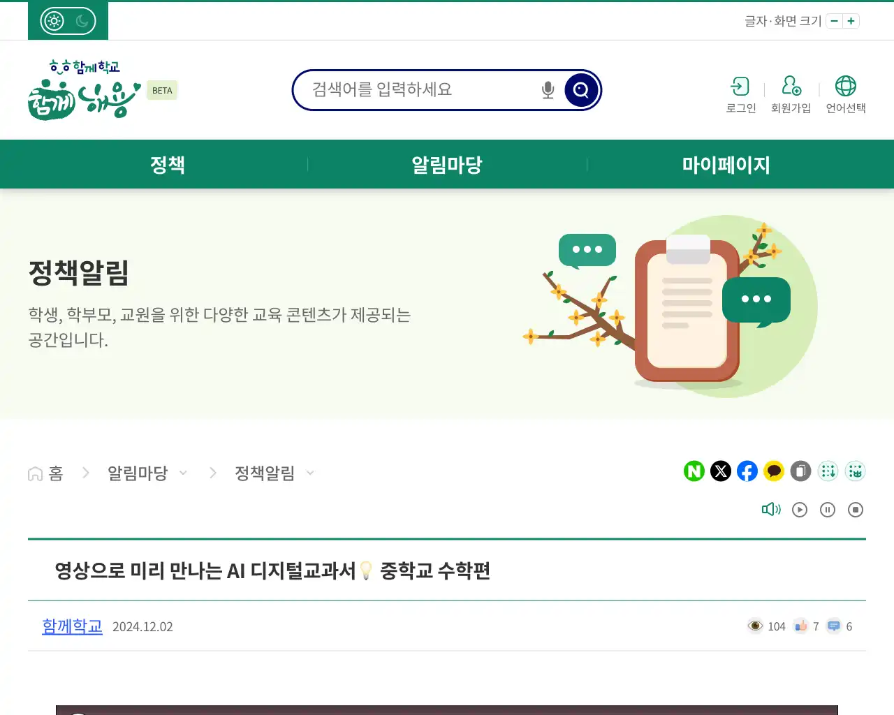Open the 마이페이지 menu

(726, 165)
